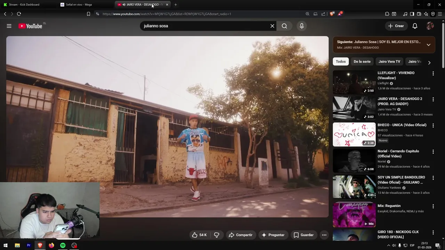Select the De la serie chip

[x=362, y=61]
